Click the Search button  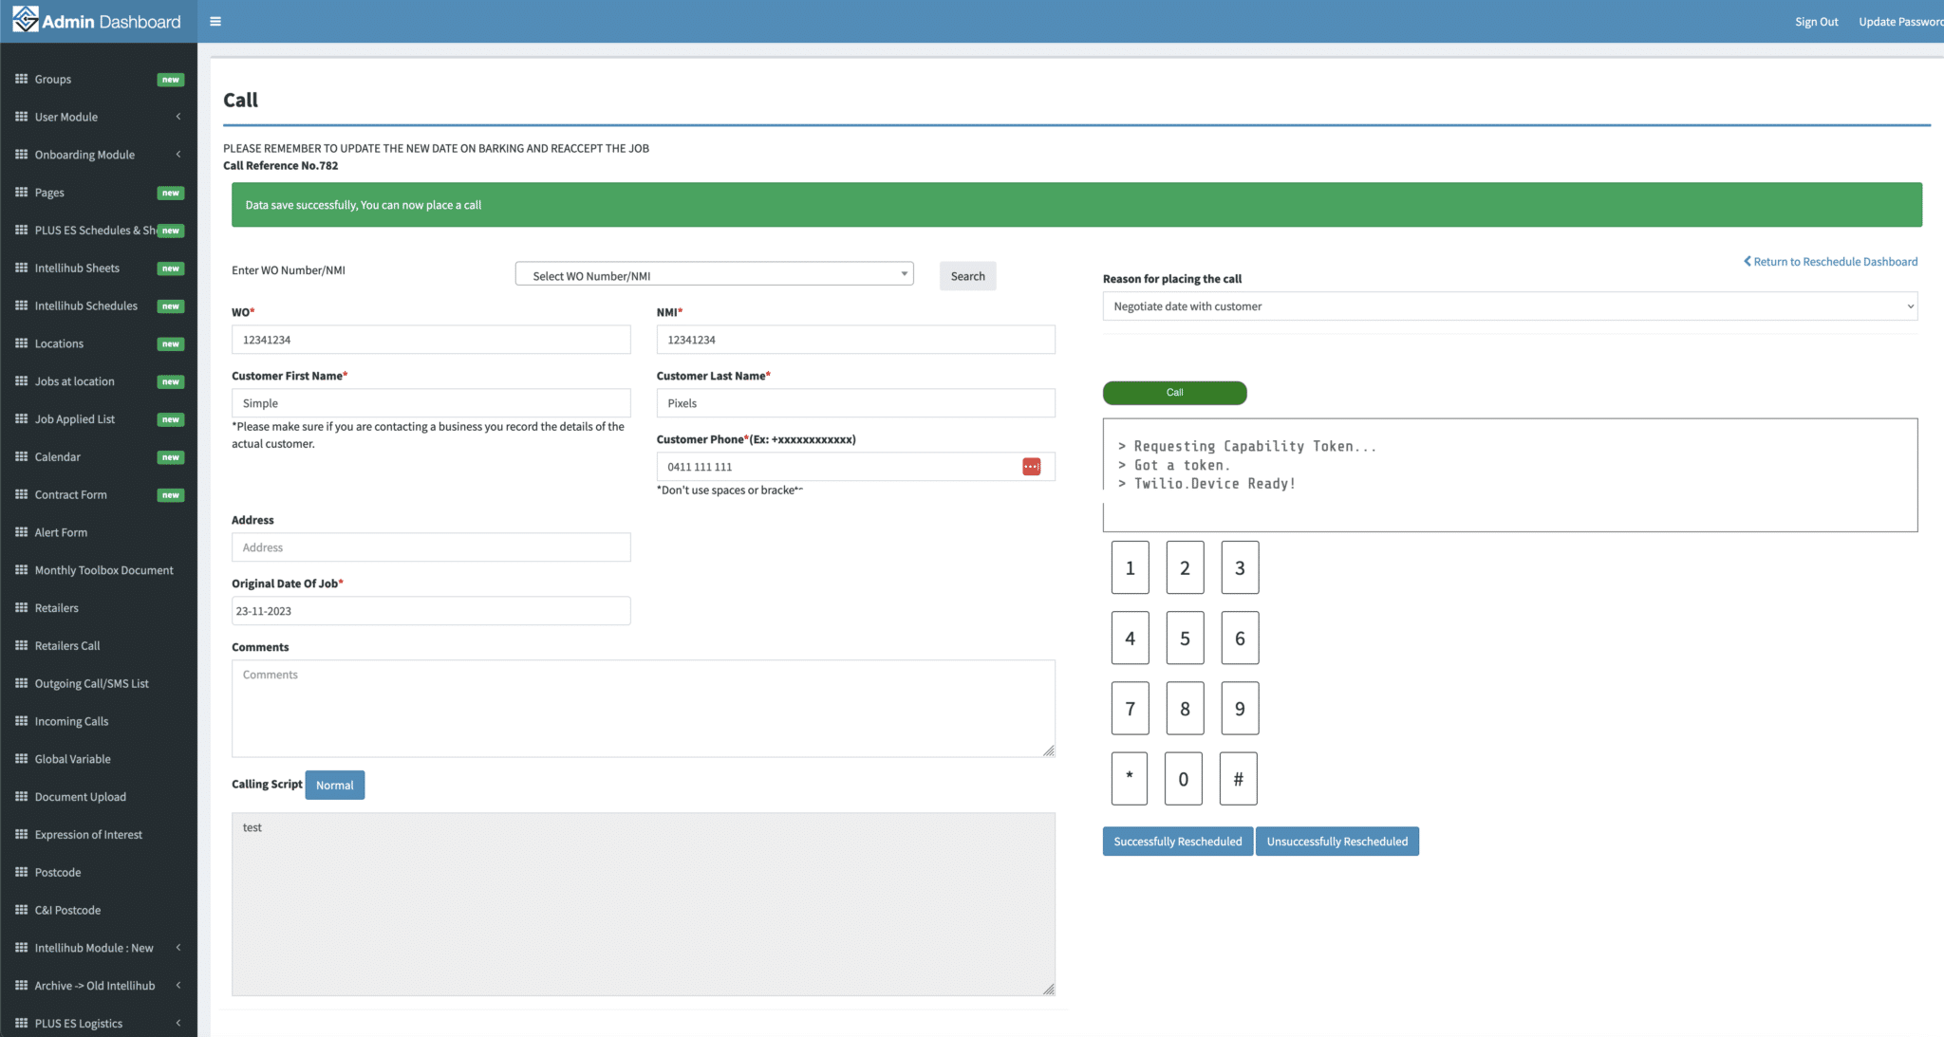[967, 276]
